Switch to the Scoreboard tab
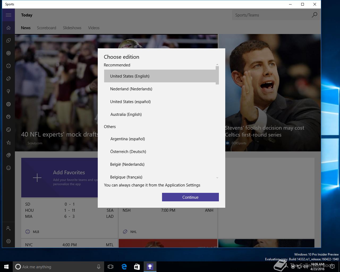340x272 pixels. coord(46,28)
